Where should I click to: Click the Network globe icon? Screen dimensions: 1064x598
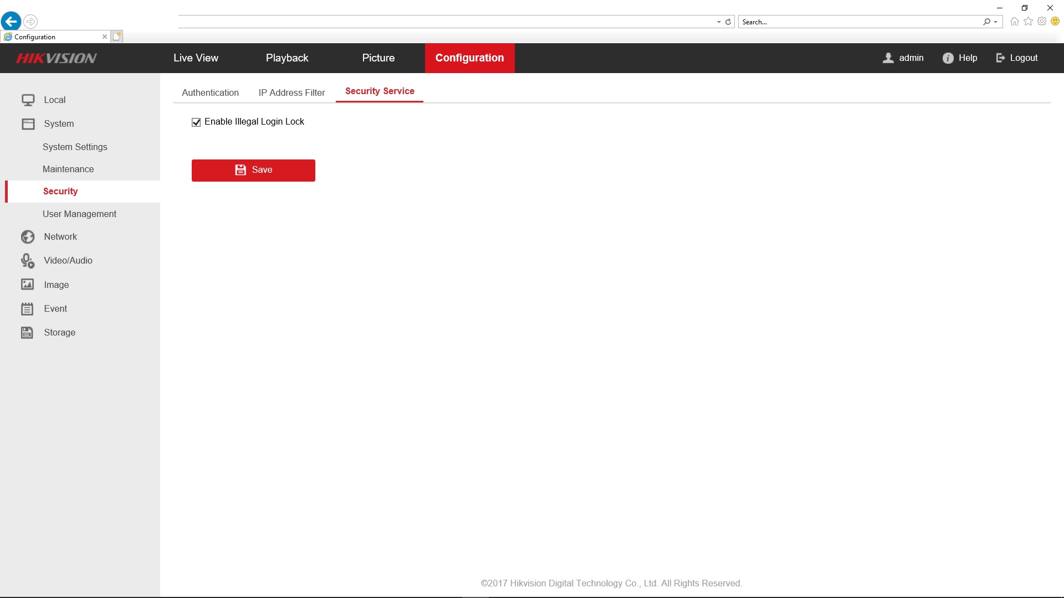pos(28,237)
